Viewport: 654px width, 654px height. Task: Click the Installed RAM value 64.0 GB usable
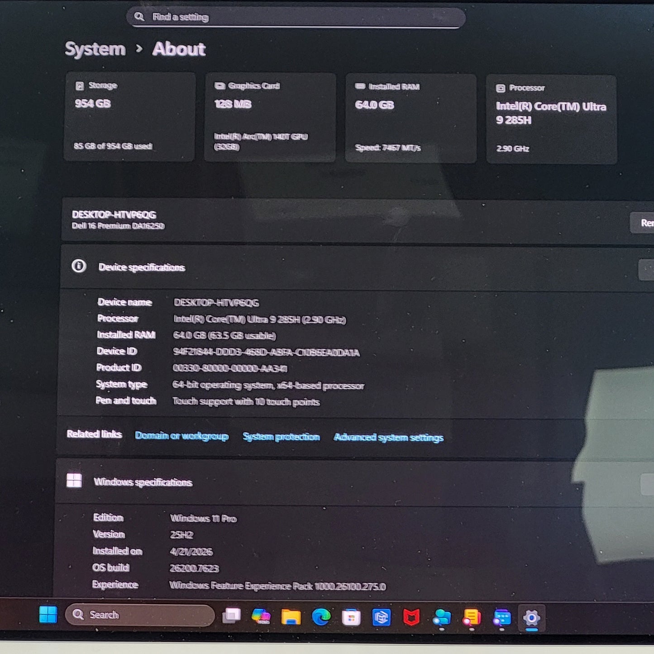point(224,336)
